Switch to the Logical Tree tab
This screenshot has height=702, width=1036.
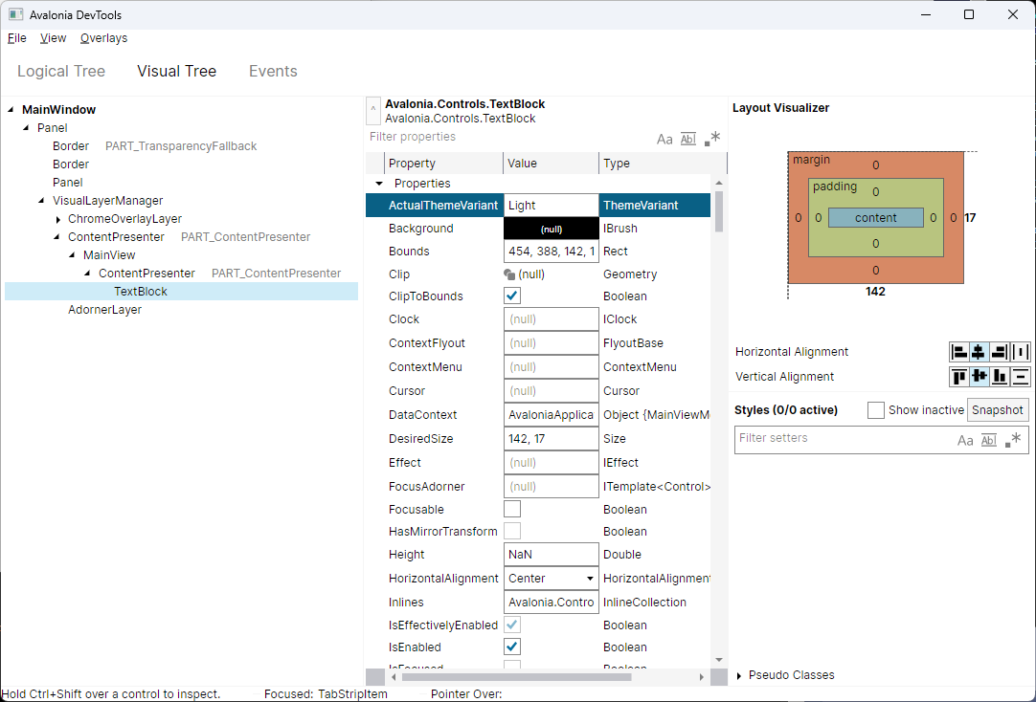pyautogui.click(x=61, y=72)
